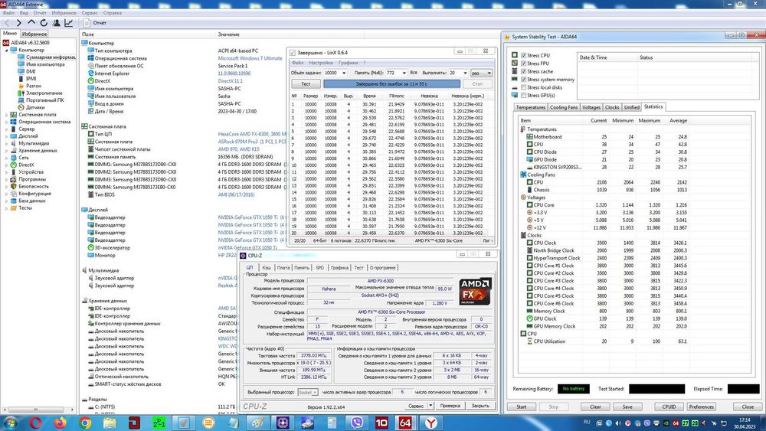Click AIDA64 icon on the taskbar

click(x=405, y=423)
